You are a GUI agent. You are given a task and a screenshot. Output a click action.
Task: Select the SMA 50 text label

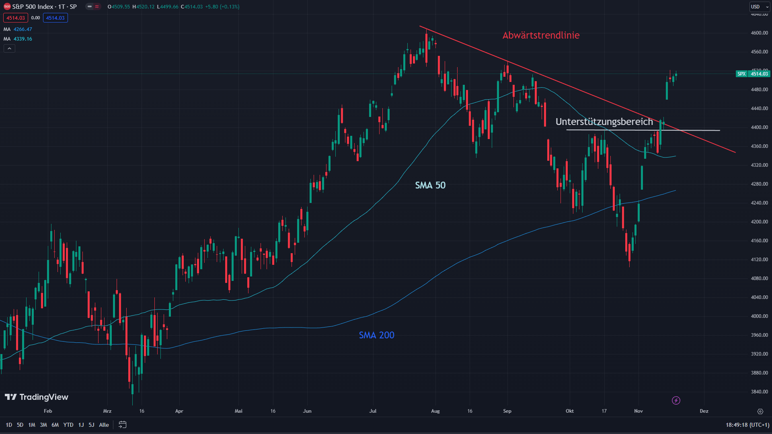point(430,185)
